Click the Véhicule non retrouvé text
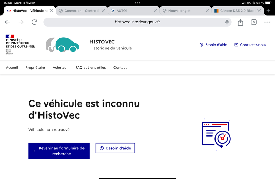 click(49, 130)
